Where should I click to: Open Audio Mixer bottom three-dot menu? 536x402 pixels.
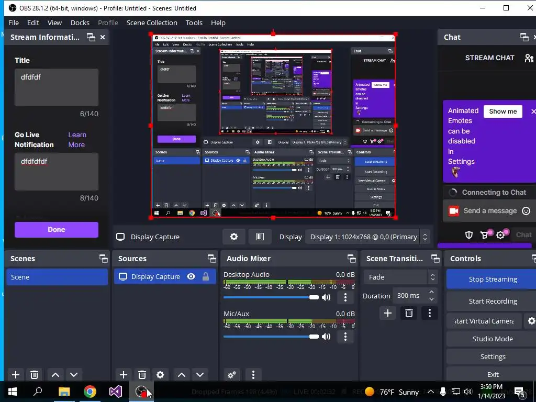tap(253, 375)
